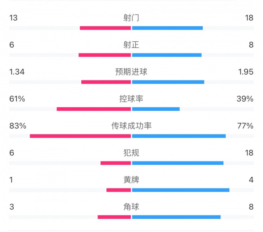Select the 犯规 stat label
263x232 pixels.
coord(131,153)
